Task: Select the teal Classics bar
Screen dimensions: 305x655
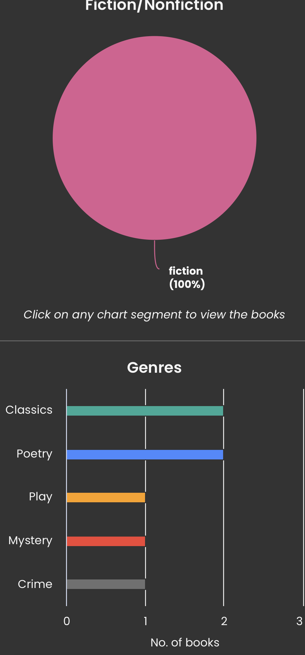Action: [145, 411]
